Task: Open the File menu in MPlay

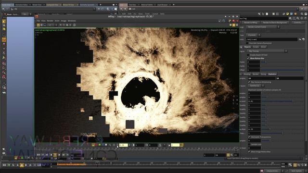Action: [x=38, y=21]
